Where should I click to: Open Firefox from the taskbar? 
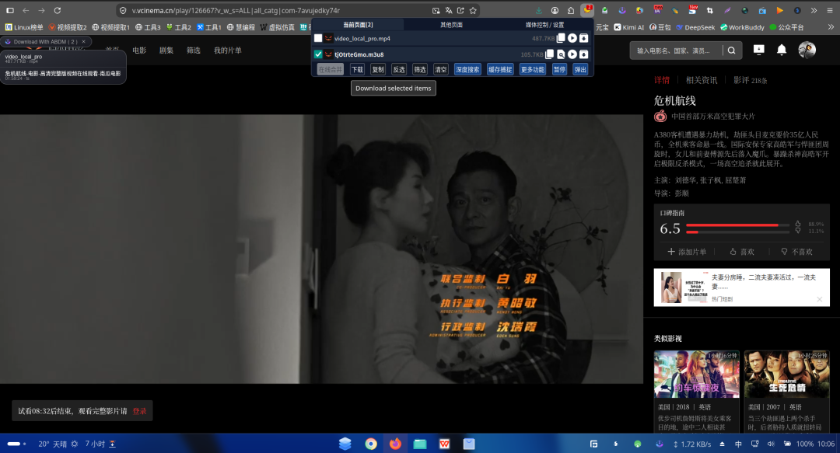coord(395,444)
